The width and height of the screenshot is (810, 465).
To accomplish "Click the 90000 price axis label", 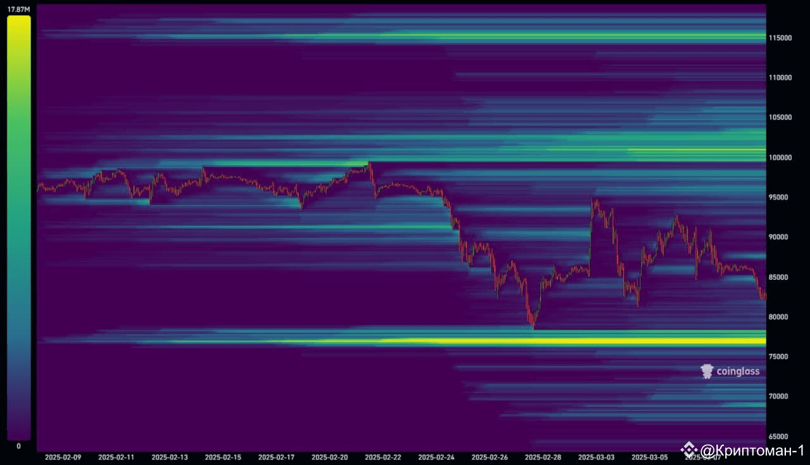I will (x=780, y=237).
